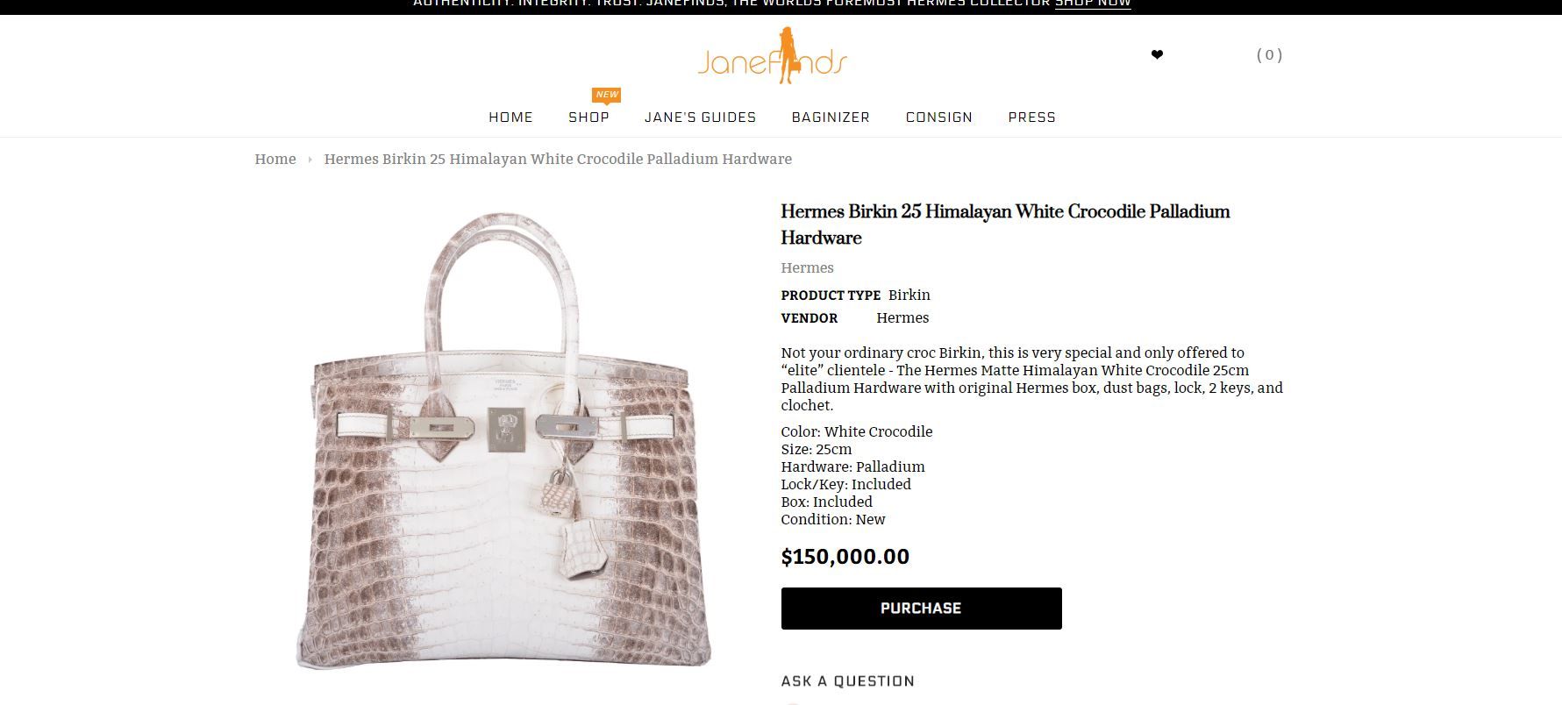Click the heart wishlist icon
The image size is (1562, 705).
coord(1157,55)
